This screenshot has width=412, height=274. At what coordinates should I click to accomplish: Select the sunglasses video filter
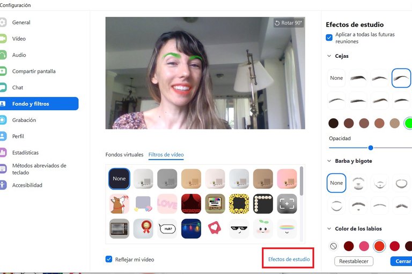point(239,229)
